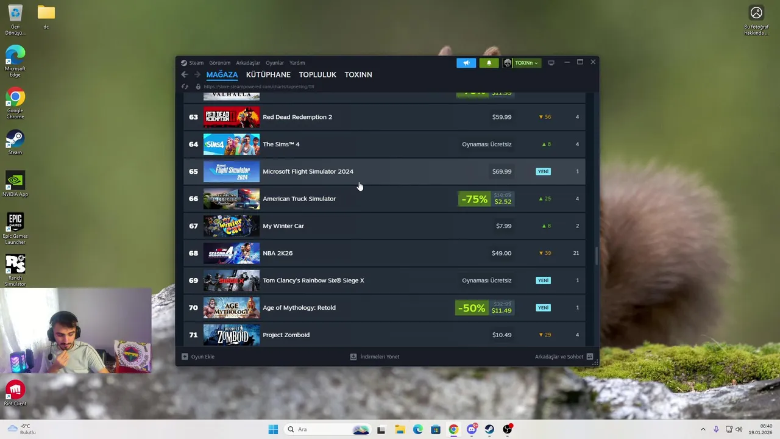Click the American Truck Simulator title
This screenshot has height=439, width=780.
click(x=299, y=199)
